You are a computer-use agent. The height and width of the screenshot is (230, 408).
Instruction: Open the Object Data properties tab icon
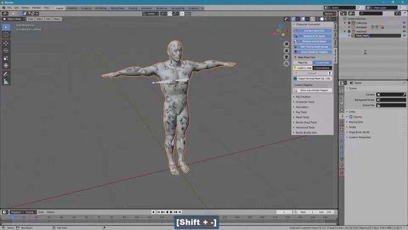[x=342, y=160]
